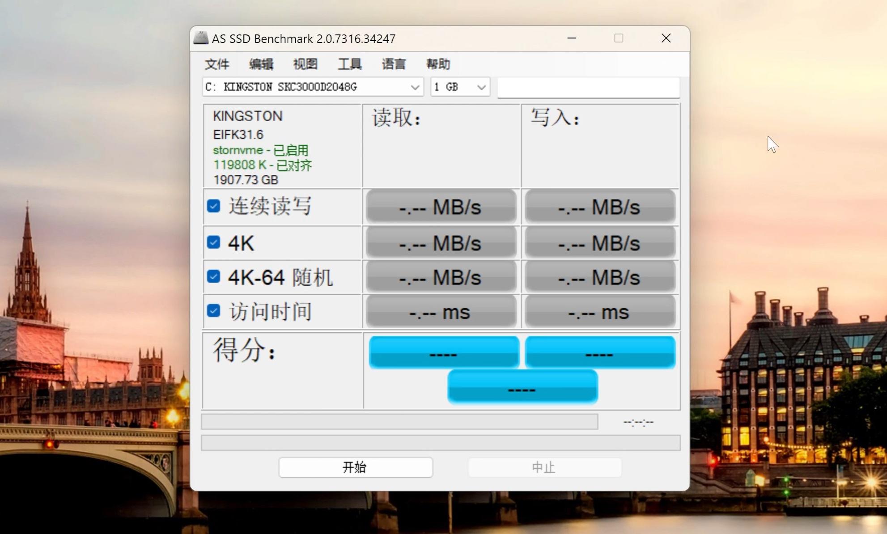Open the 帮助 menu
This screenshot has width=887, height=534.
[438, 64]
